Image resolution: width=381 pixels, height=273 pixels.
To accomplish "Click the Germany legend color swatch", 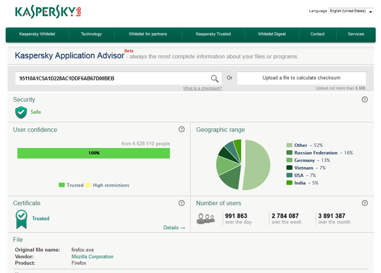I will coord(289,160).
